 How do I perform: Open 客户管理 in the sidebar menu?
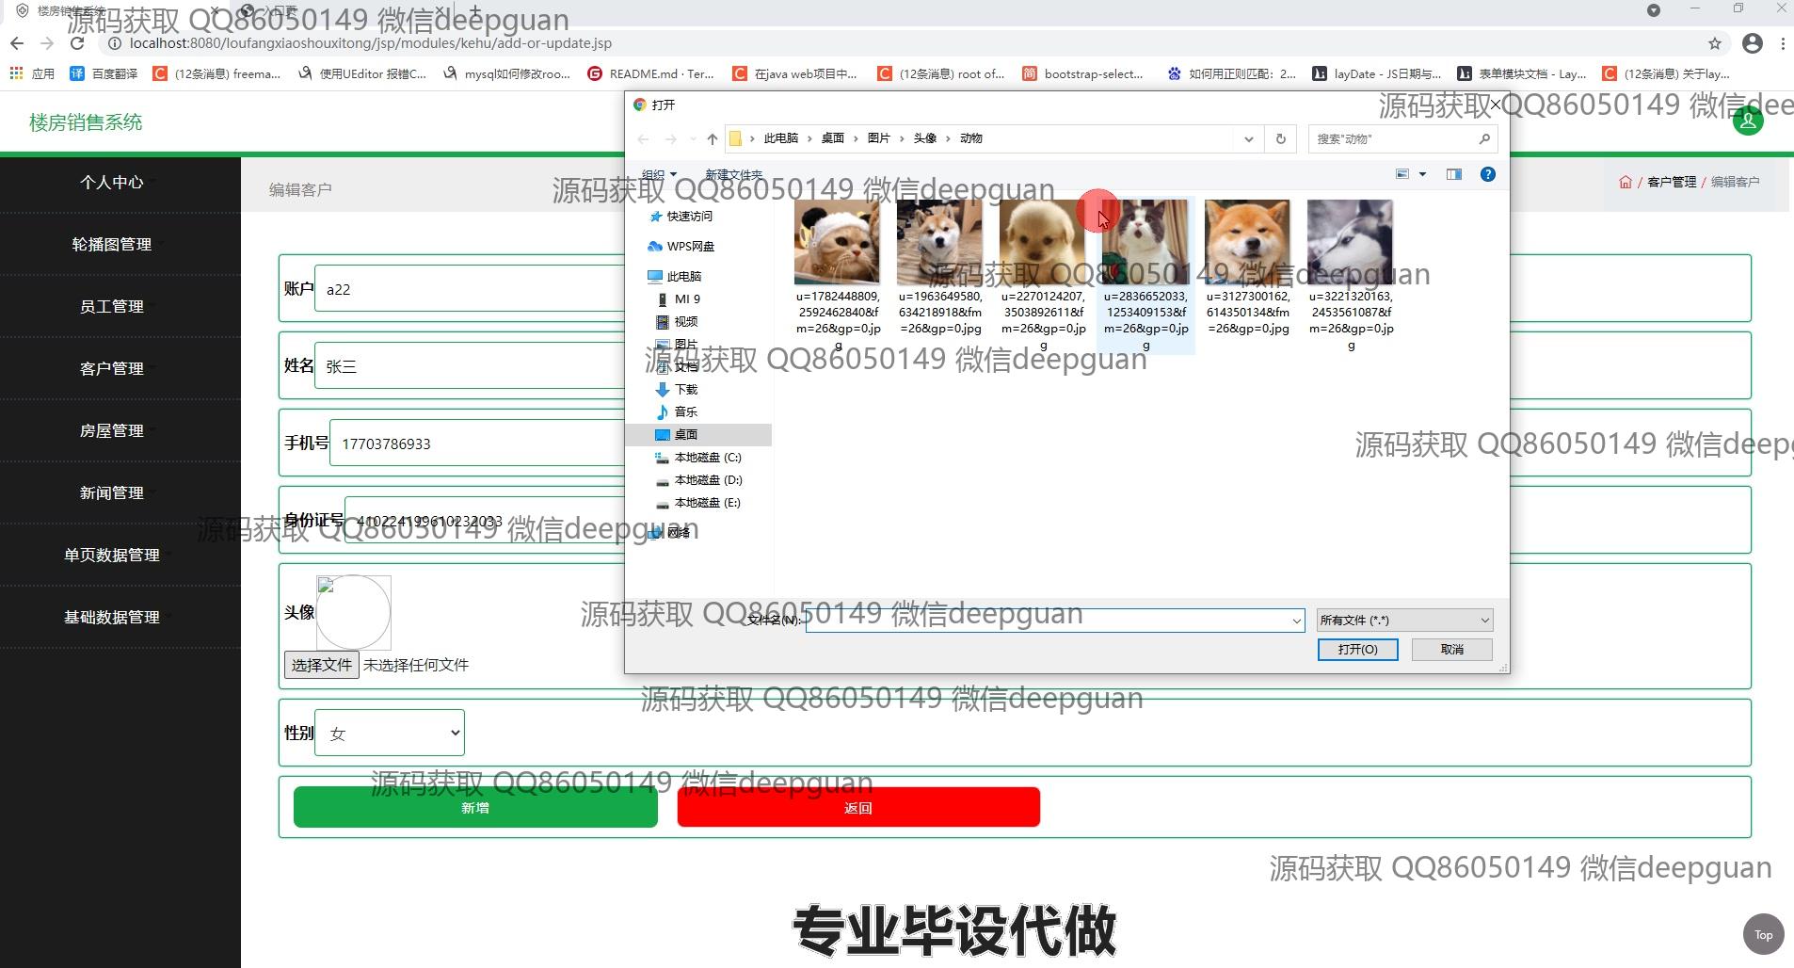(x=111, y=368)
